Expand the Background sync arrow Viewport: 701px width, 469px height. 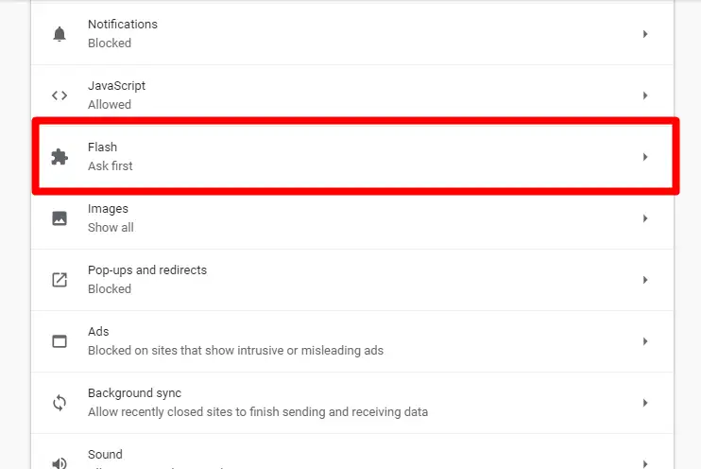pyautogui.click(x=645, y=403)
